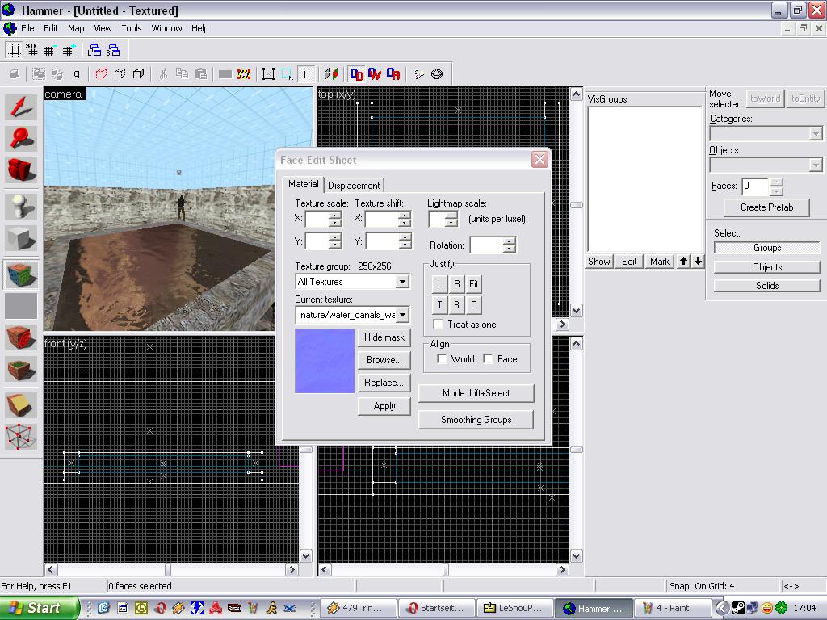Switch to the 4 - Paint taskbar item
The image size is (827, 620).
(x=673, y=609)
